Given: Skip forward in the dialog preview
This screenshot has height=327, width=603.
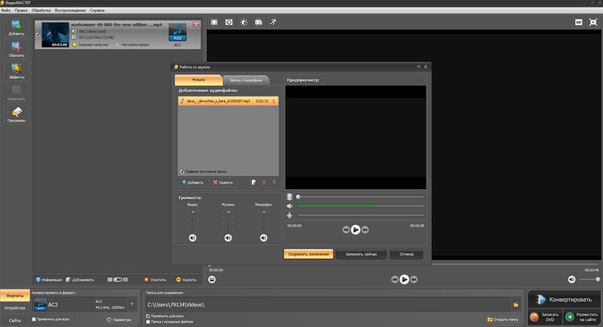Looking at the screenshot, I should click(366, 230).
